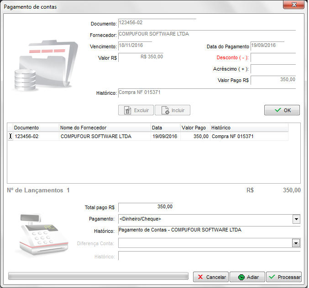Click the trash icon on Excluir
Viewport: 309px width, 288px height.
pos(127,110)
